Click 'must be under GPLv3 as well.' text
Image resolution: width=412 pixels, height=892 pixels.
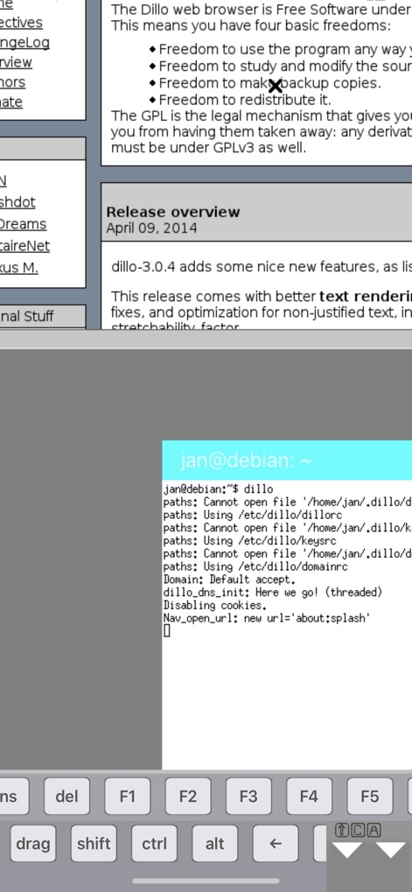click(208, 148)
